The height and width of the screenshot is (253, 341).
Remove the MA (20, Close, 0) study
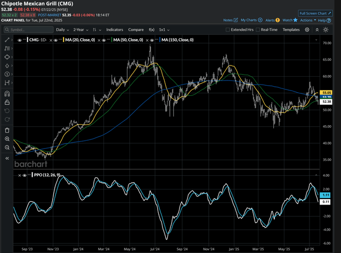point(99,40)
